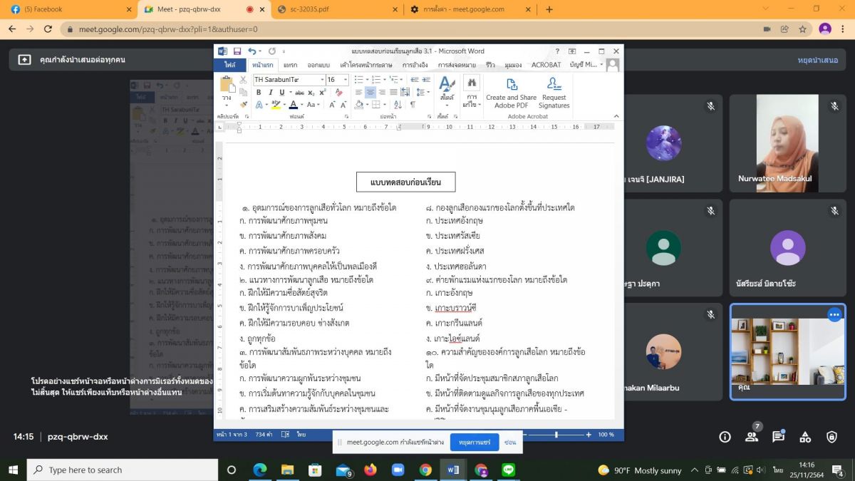Open Meet meeting details info icon
The width and height of the screenshot is (855, 481).
pyautogui.click(x=725, y=437)
